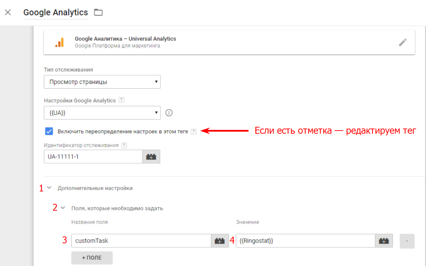This screenshot has height=266, width=426.
Task: Click the info icon next to {{UA}}
Action: pos(169,113)
